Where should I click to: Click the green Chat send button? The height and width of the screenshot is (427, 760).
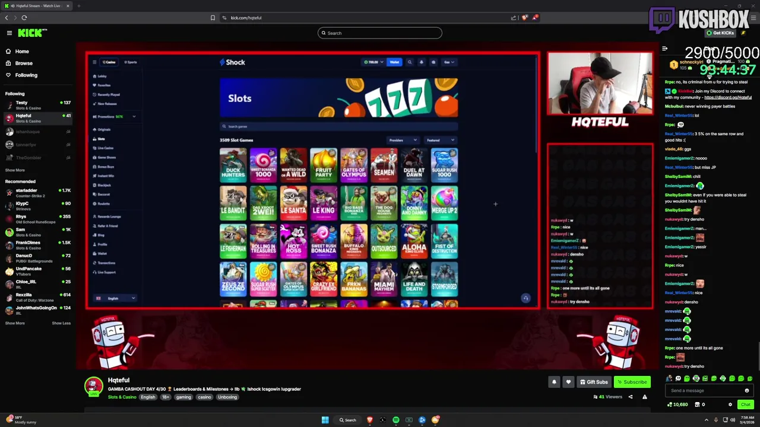(x=746, y=404)
